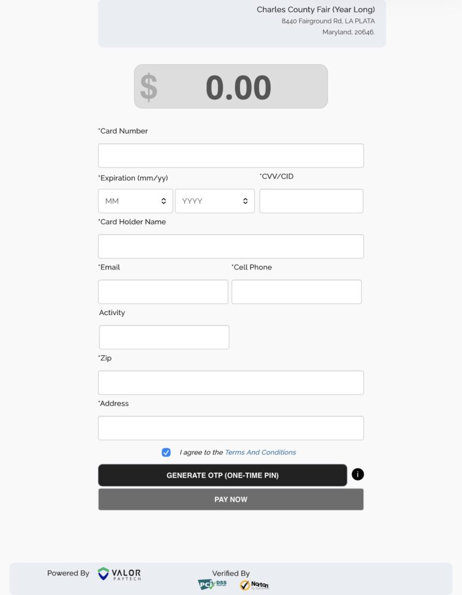Click the OTP info icon
The width and height of the screenshot is (462, 595).
[358, 475]
